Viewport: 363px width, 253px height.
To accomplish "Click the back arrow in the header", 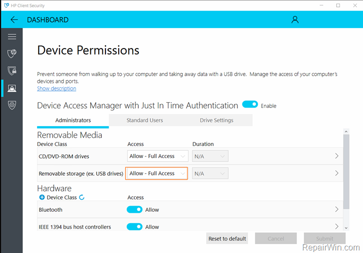I will (x=14, y=20).
